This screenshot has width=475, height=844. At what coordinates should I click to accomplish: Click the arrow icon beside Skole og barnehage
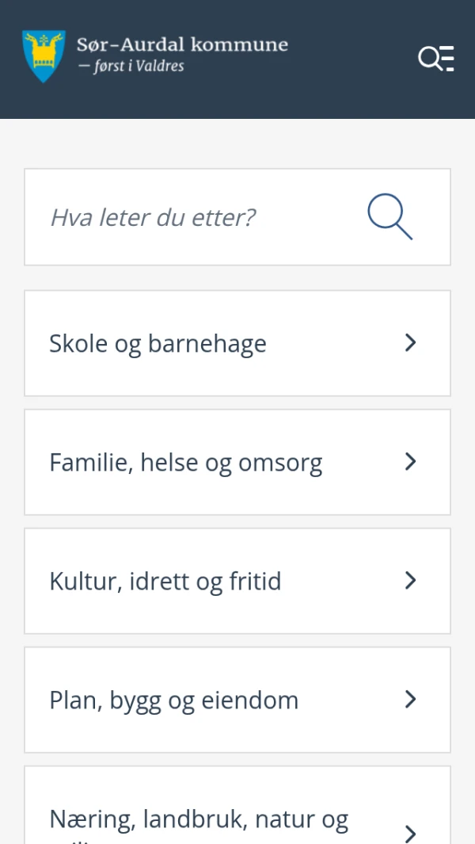tap(410, 343)
